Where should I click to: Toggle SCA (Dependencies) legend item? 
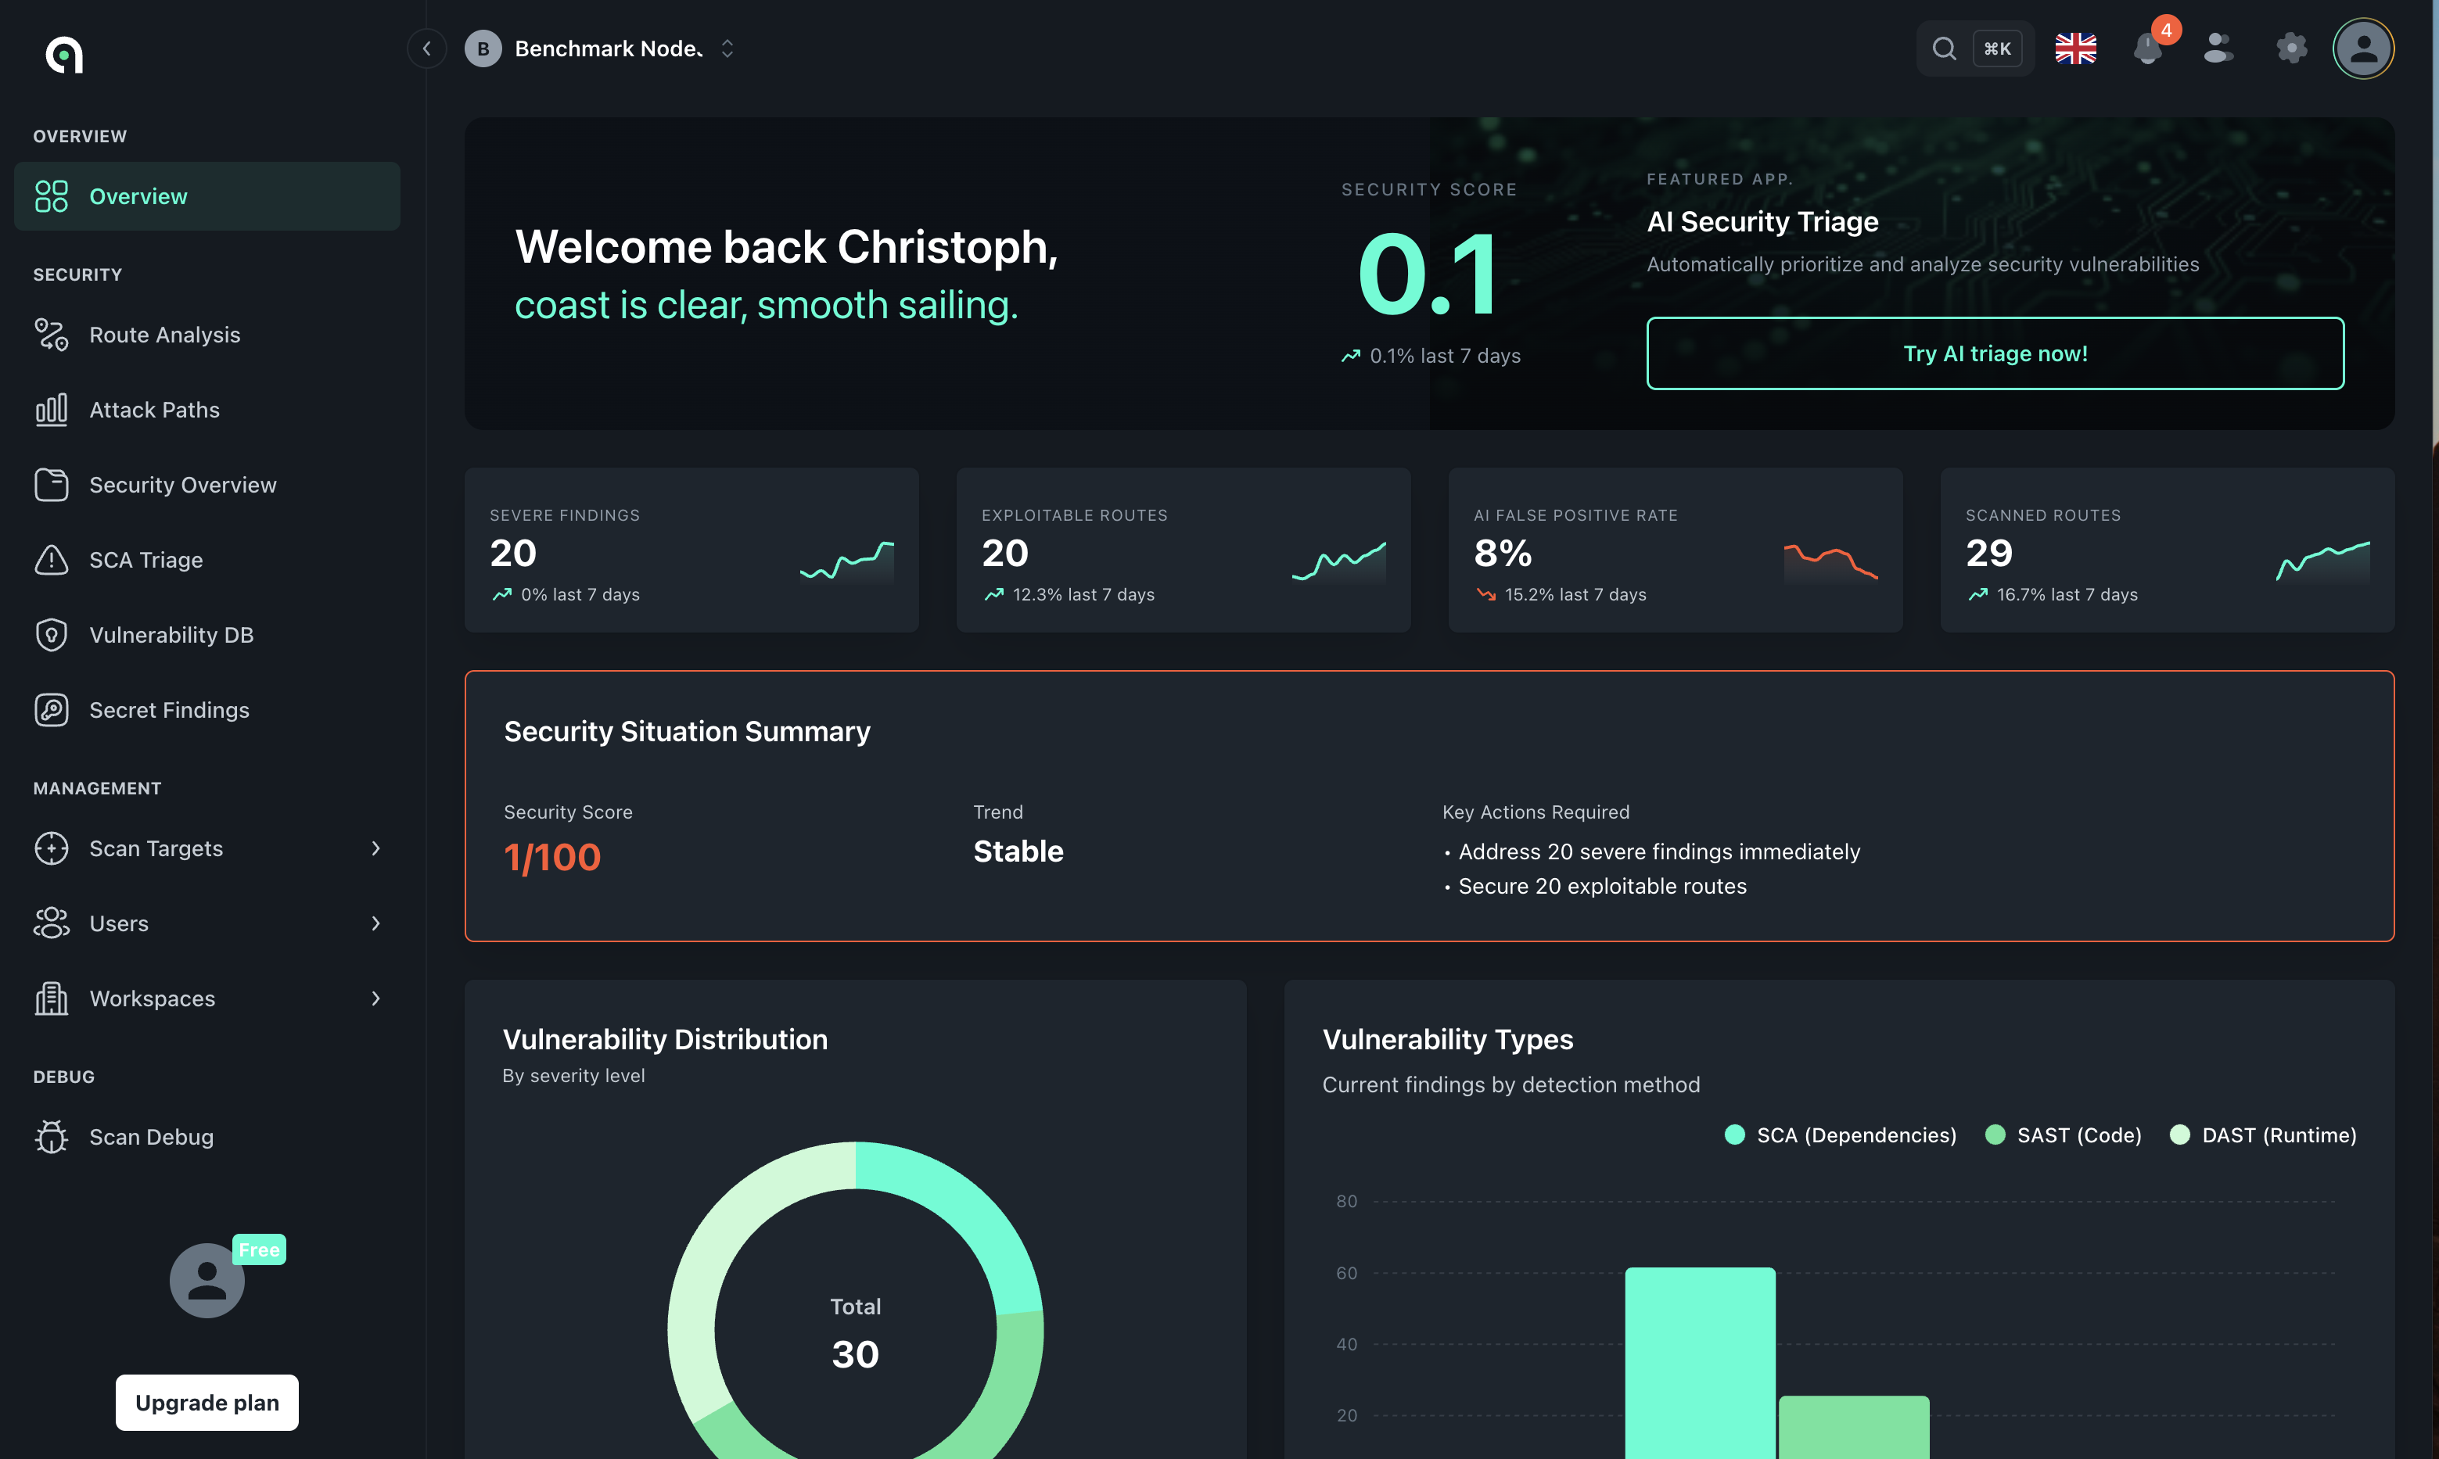point(1841,1135)
